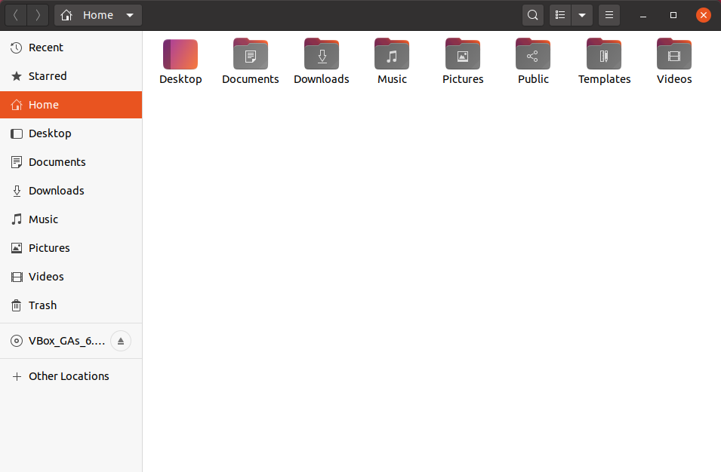Screen dimensions: 721x472
Task: Switch to list view layout
Action: (x=559, y=15)
